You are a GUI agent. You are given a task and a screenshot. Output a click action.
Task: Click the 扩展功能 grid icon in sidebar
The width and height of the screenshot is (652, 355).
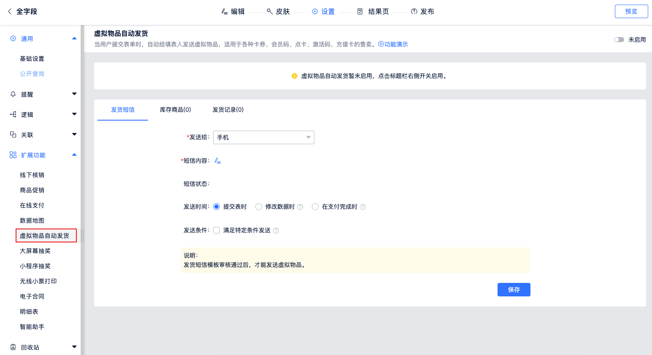click(13, 155)
